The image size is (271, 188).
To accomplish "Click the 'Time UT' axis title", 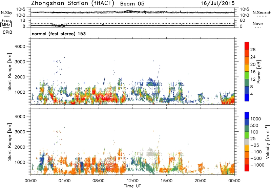I will 132,186.
